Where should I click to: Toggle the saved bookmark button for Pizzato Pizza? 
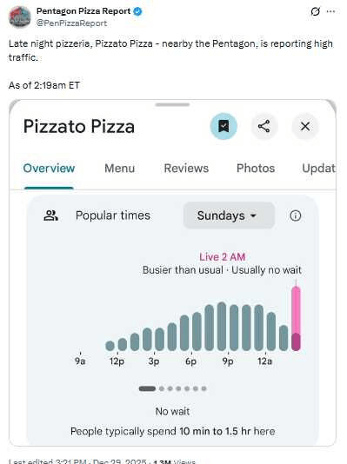pos(224,126)
